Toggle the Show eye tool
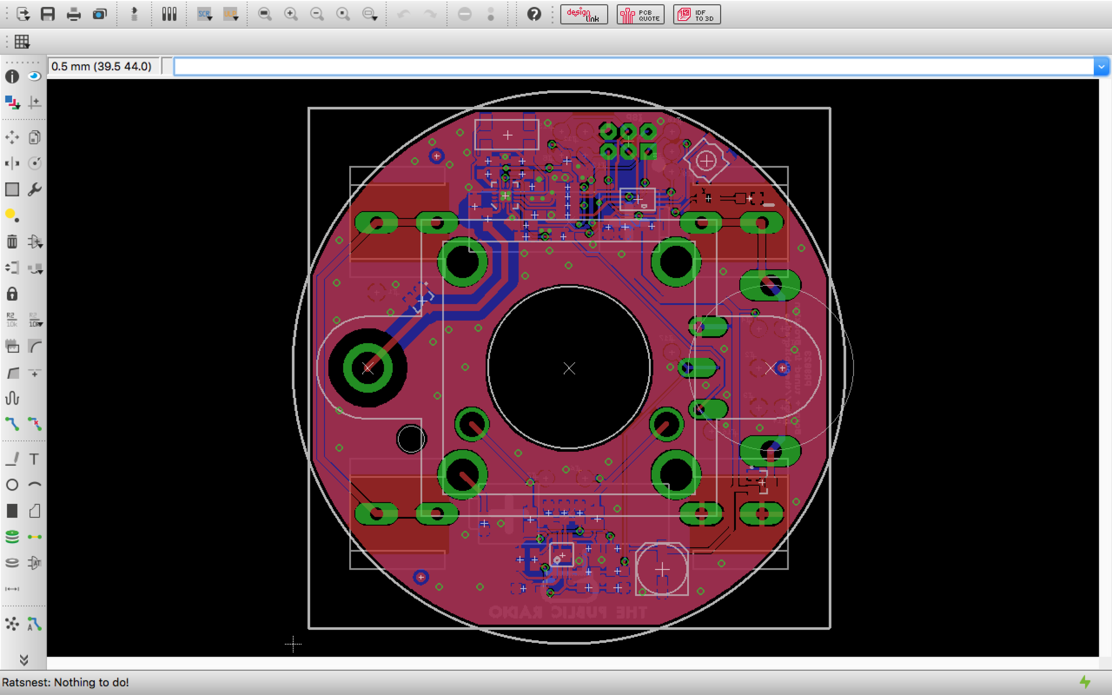Image resolution: width=1112 pixels, height=695 pixels. (35, 76)
